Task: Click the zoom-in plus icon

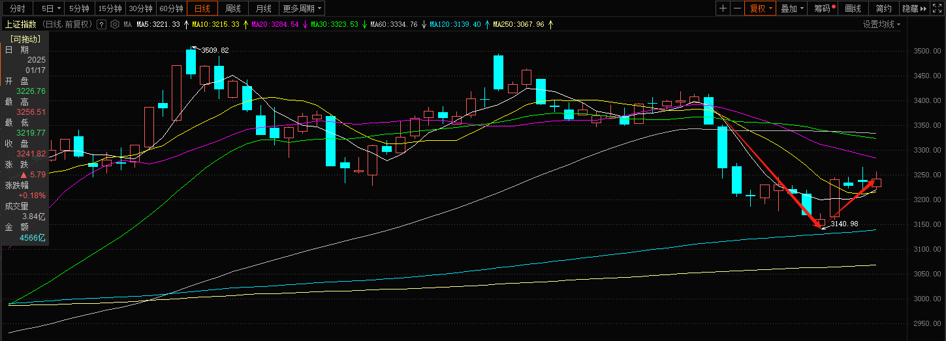Action: tap(723, 8)
